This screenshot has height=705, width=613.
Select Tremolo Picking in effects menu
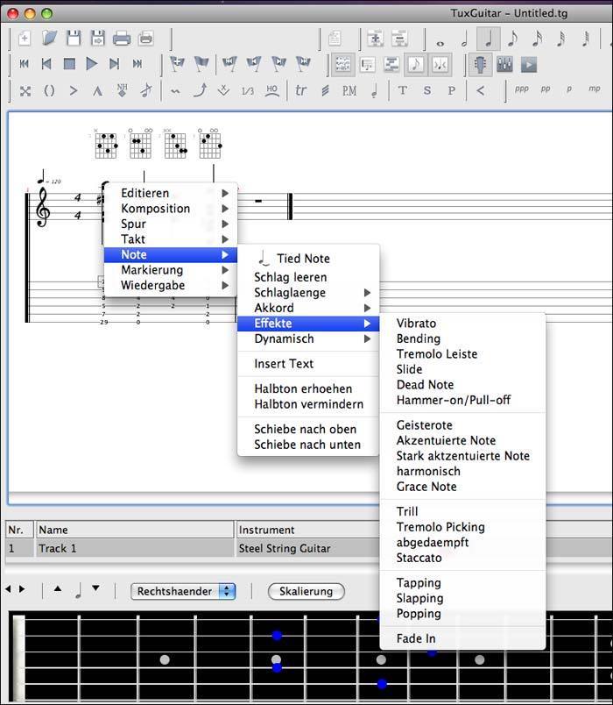click(x=440, y=527)
